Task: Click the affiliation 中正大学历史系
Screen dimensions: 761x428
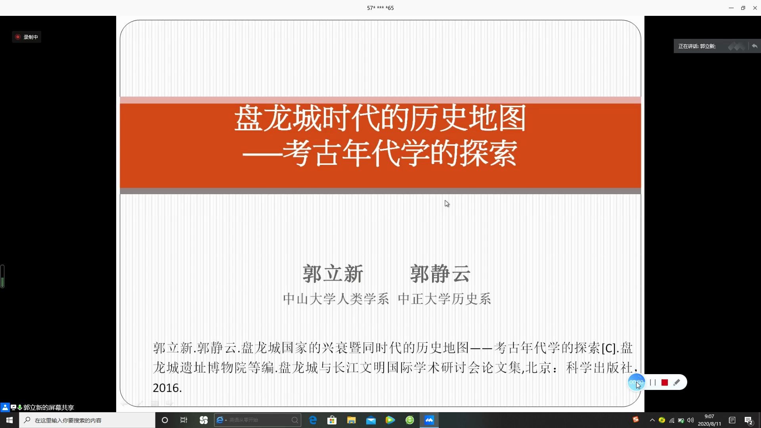Action: click(444, 299)
